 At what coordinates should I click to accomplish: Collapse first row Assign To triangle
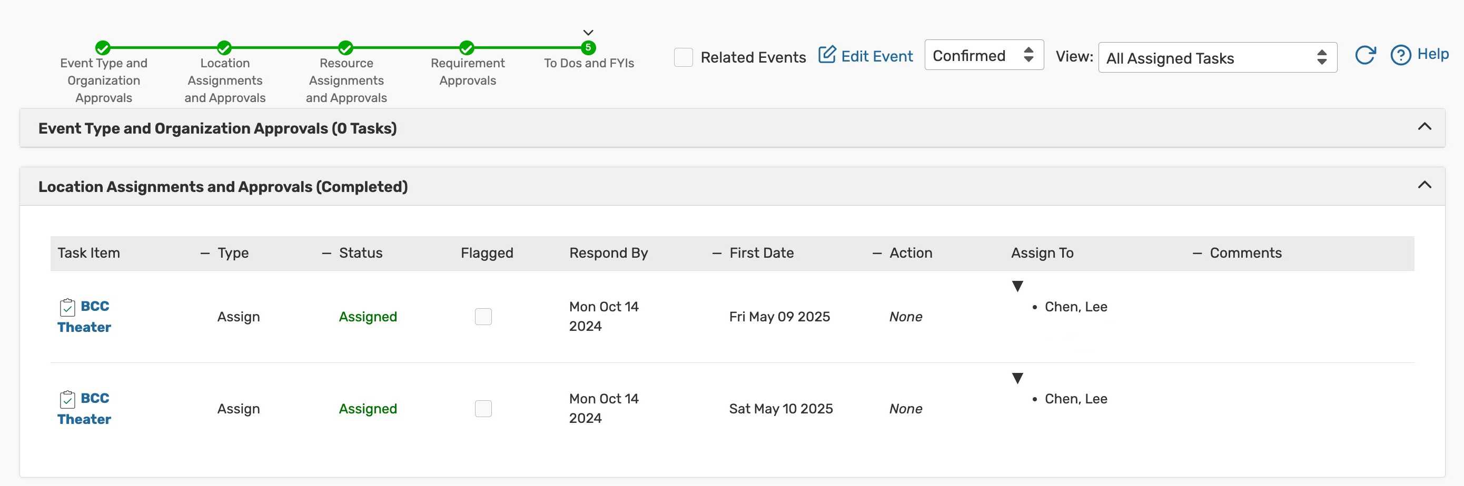(x=1017, y=286)
